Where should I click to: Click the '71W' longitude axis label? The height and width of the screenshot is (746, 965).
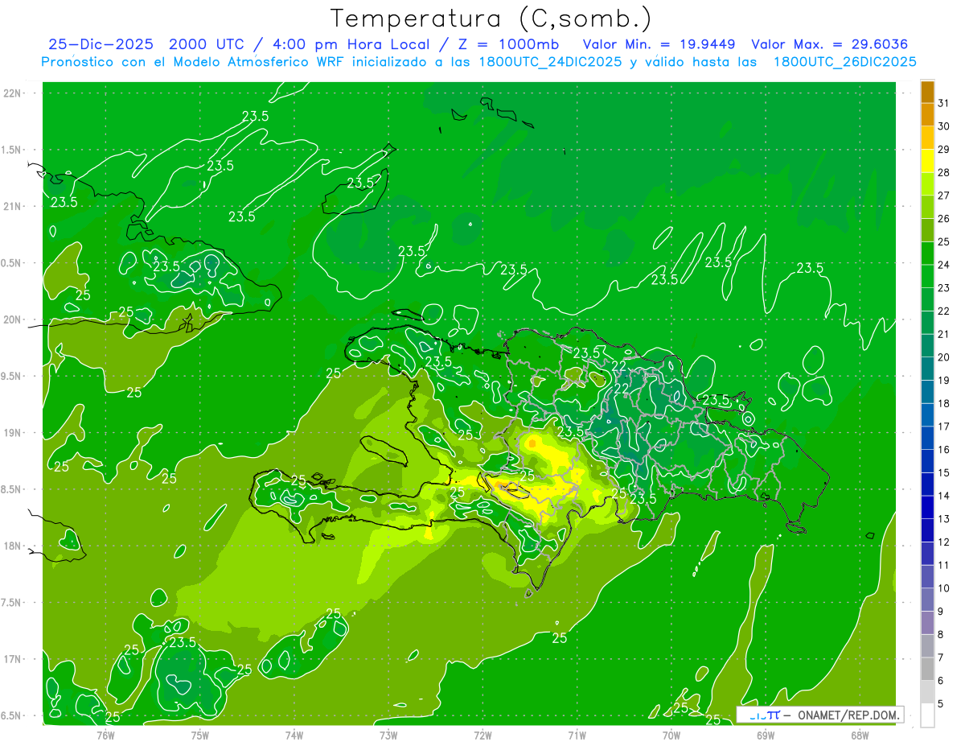pos(577,735)
